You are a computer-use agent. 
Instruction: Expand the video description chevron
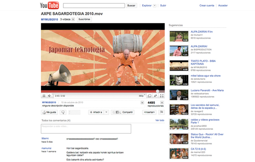(142, 103)
